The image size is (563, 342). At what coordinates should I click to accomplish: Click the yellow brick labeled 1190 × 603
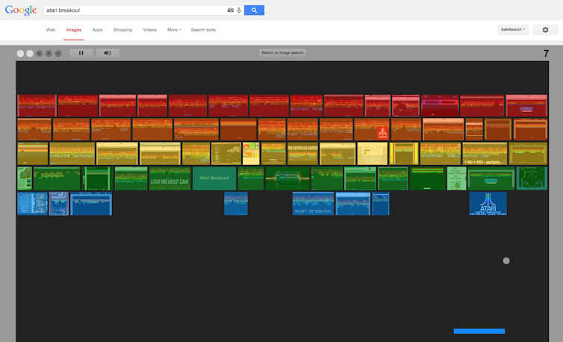tap(485, 153)
